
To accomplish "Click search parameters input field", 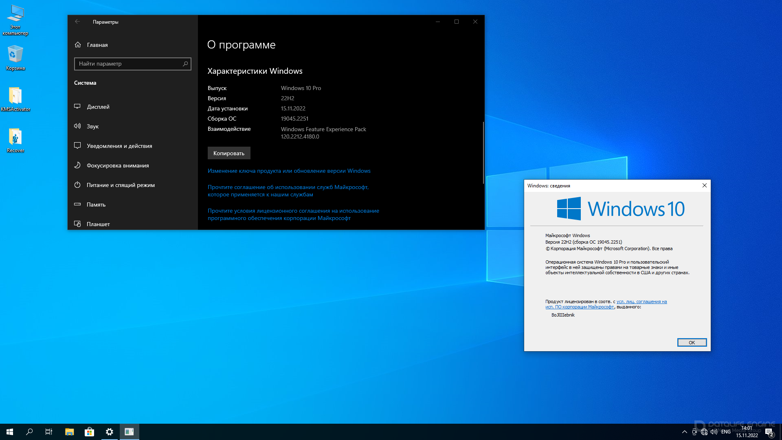I will [x=132, y=64].
